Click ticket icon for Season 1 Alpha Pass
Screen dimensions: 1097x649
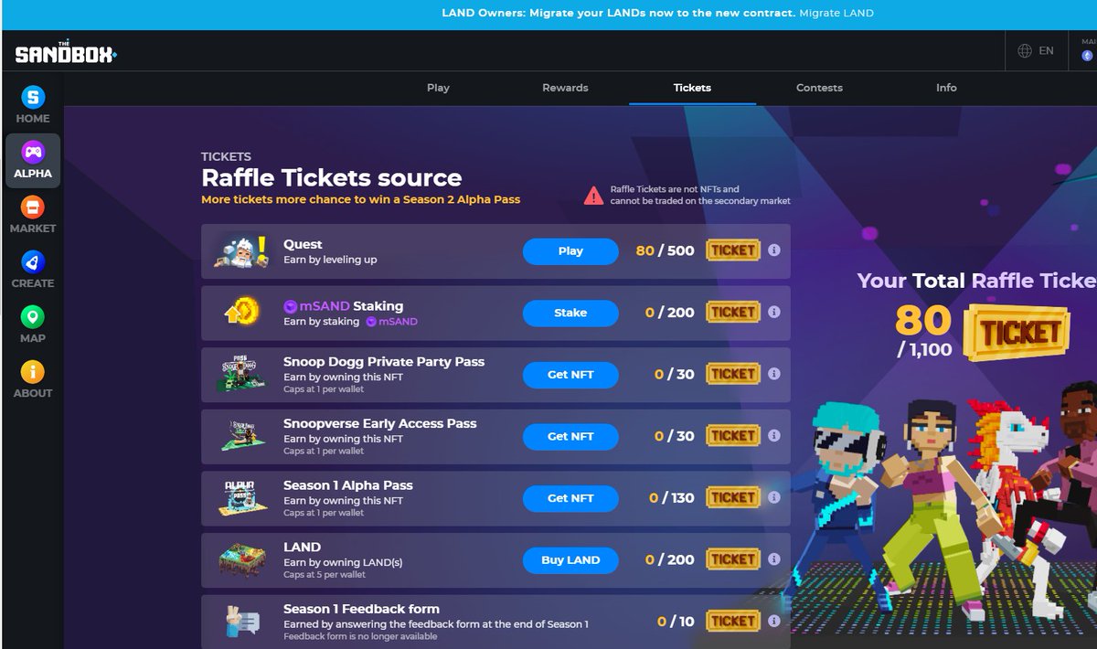[x=732, y=497]
